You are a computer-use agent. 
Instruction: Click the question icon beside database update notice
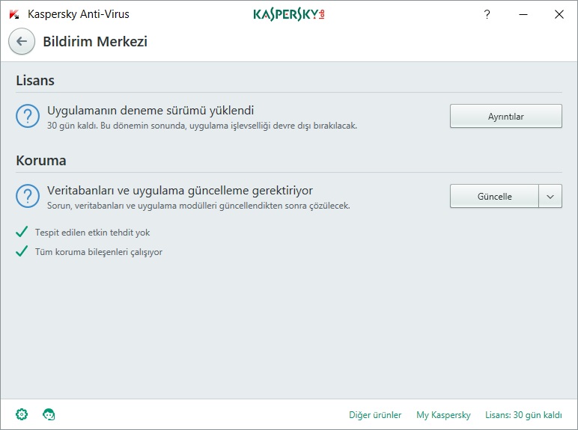tap(28, 196)
